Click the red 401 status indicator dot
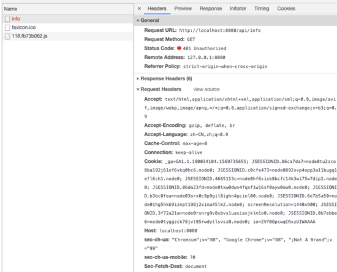 pos(179,48)
